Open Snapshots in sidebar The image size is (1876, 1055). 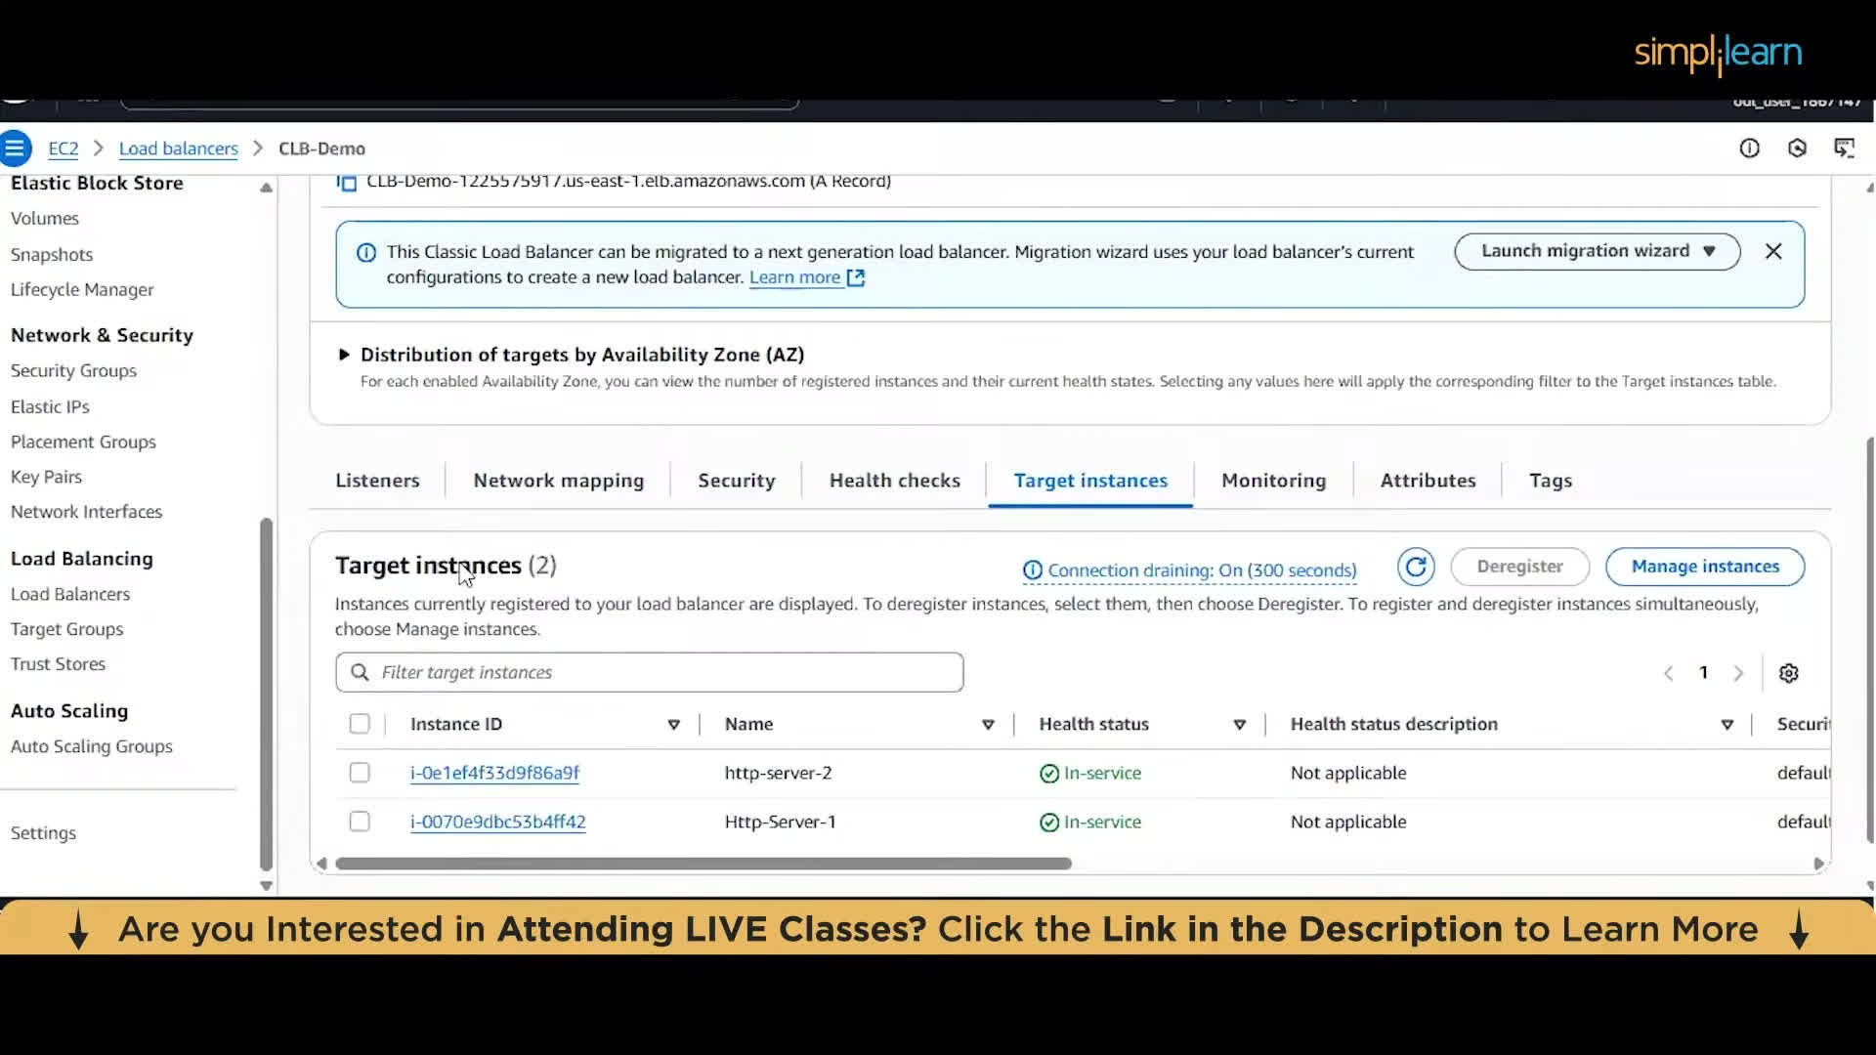52,255
